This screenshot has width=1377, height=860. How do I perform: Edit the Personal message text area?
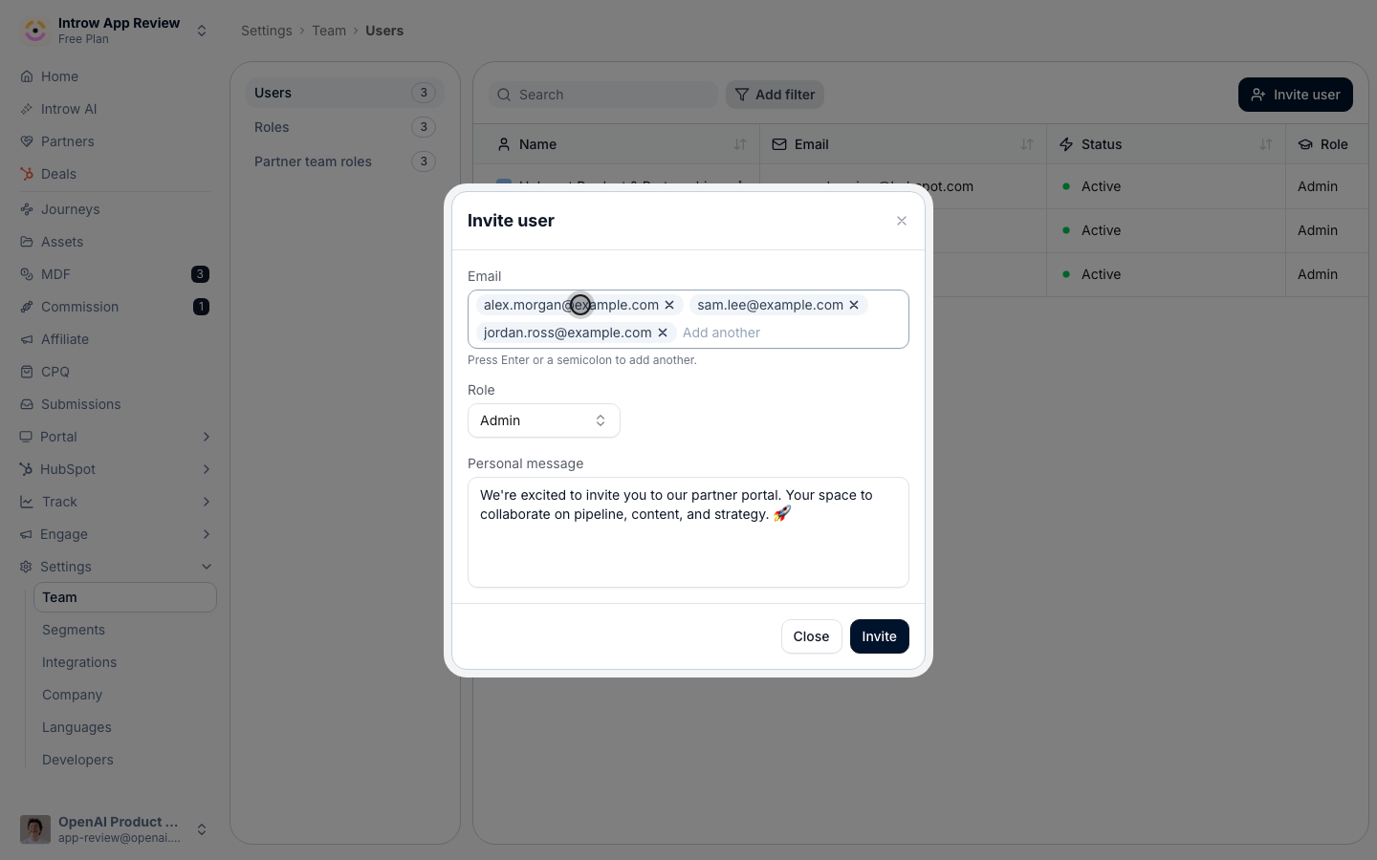tap(688, 532)
